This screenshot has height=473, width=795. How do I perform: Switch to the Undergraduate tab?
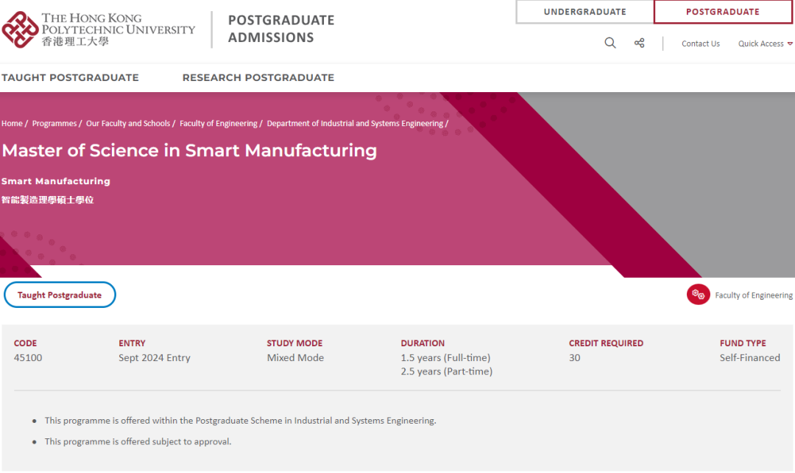click(584, 12)
